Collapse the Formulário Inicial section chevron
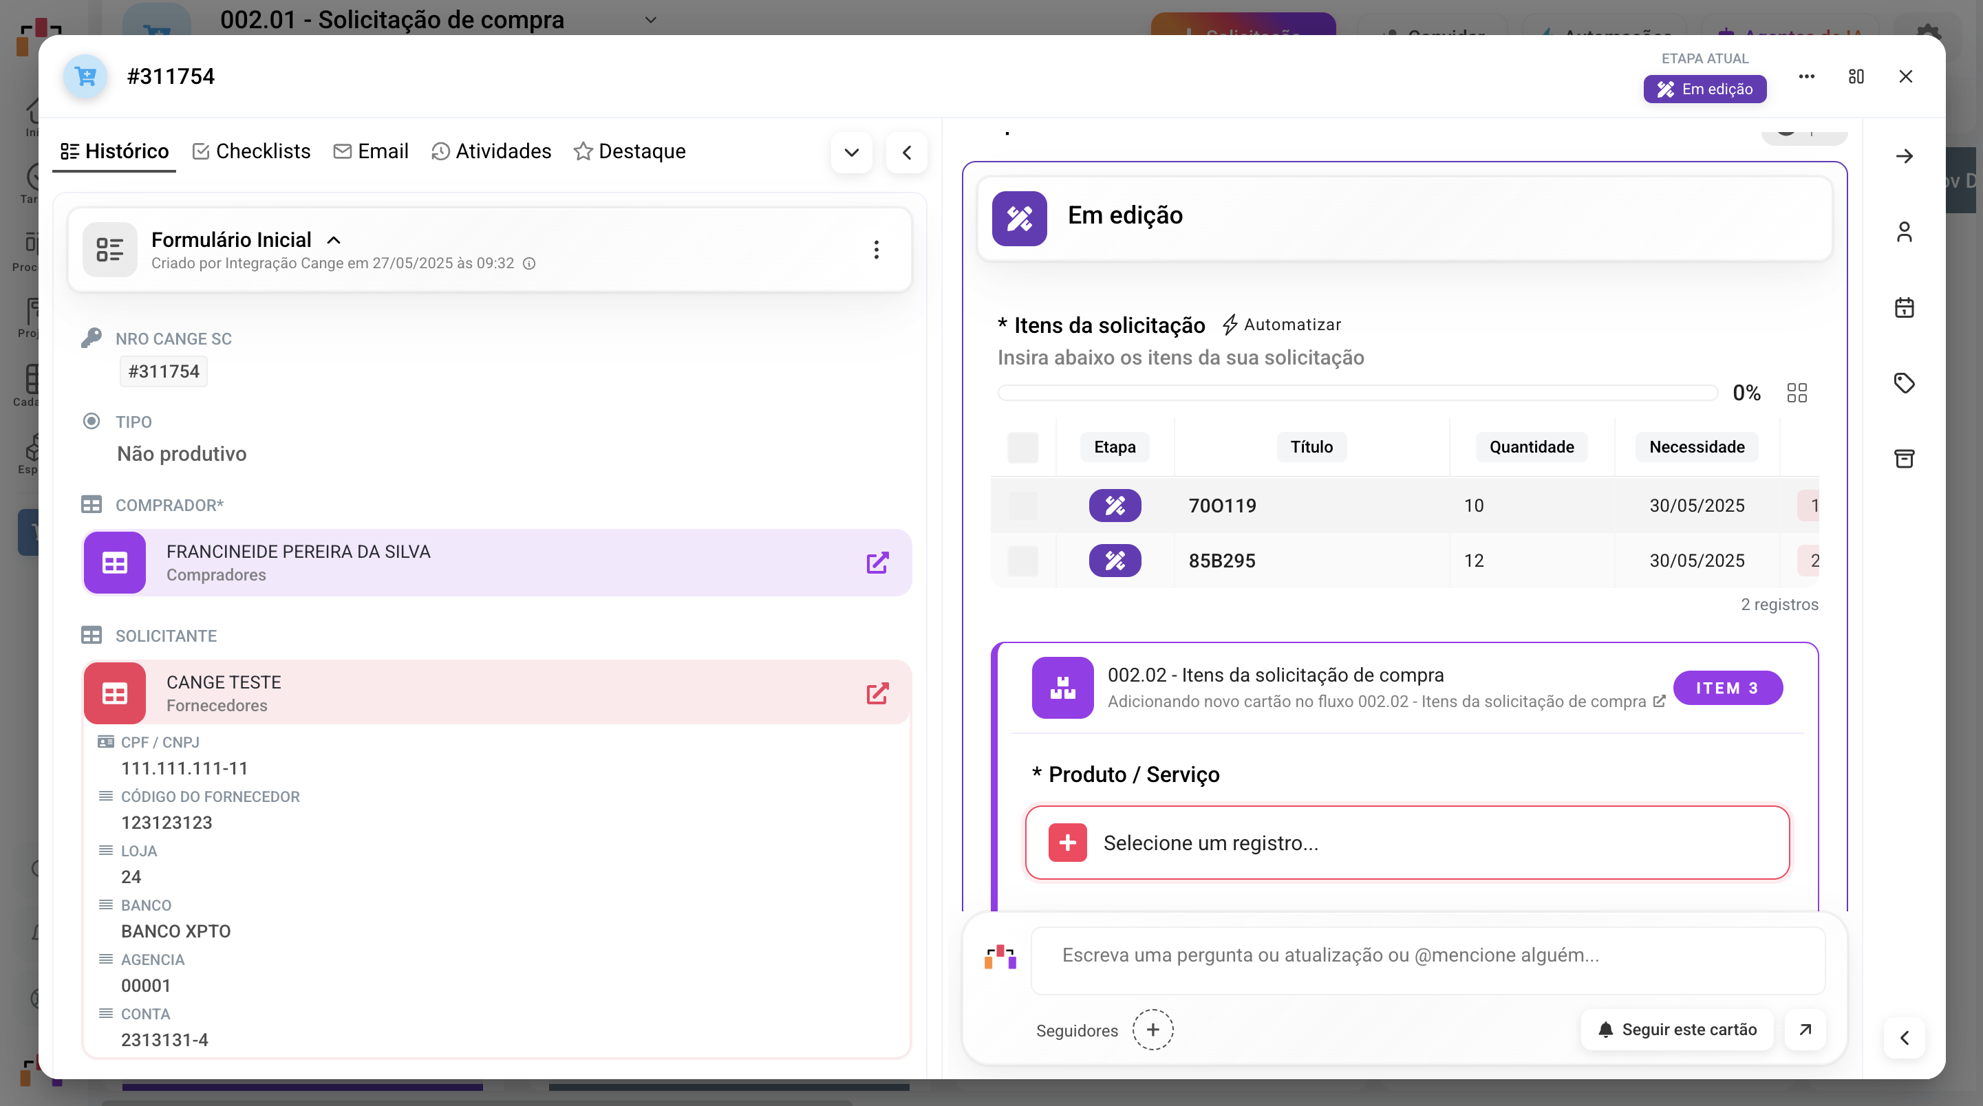This screenshot has height=1106, width=1983. (x=334, y=240)
